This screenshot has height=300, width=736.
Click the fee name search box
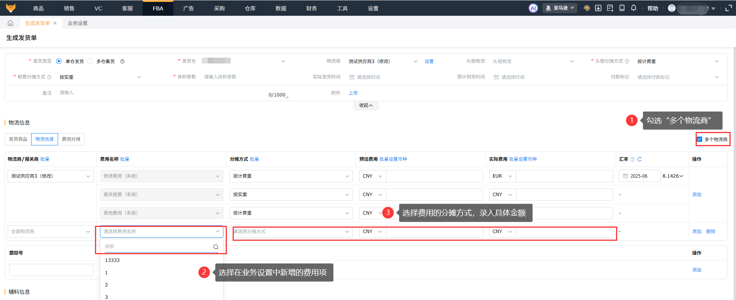click(162, 247)
